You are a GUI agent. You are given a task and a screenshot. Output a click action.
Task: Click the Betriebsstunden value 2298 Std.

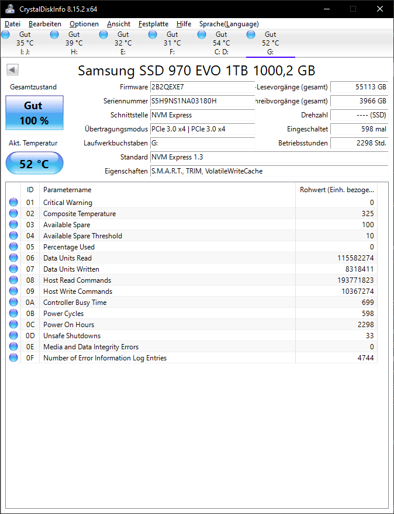(360, 143)
